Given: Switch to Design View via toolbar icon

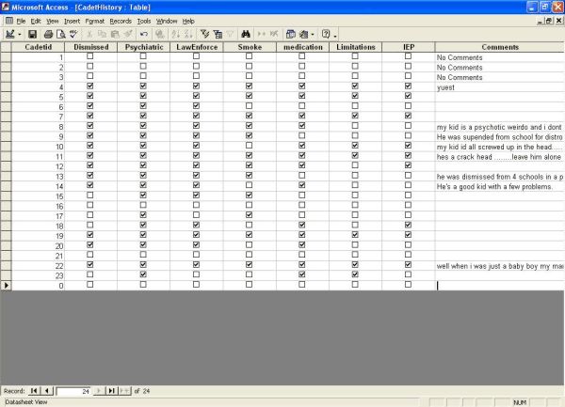Looking at the screenshot, I should [10, 34].
